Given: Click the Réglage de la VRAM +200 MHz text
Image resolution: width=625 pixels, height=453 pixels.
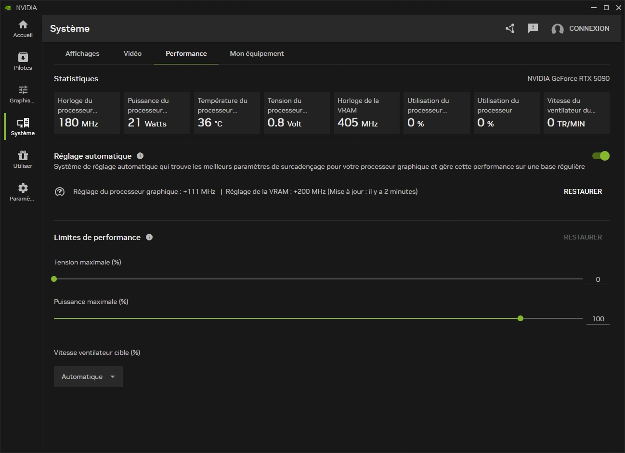Looking at the screenshot, I should click(x=276, y=191).
